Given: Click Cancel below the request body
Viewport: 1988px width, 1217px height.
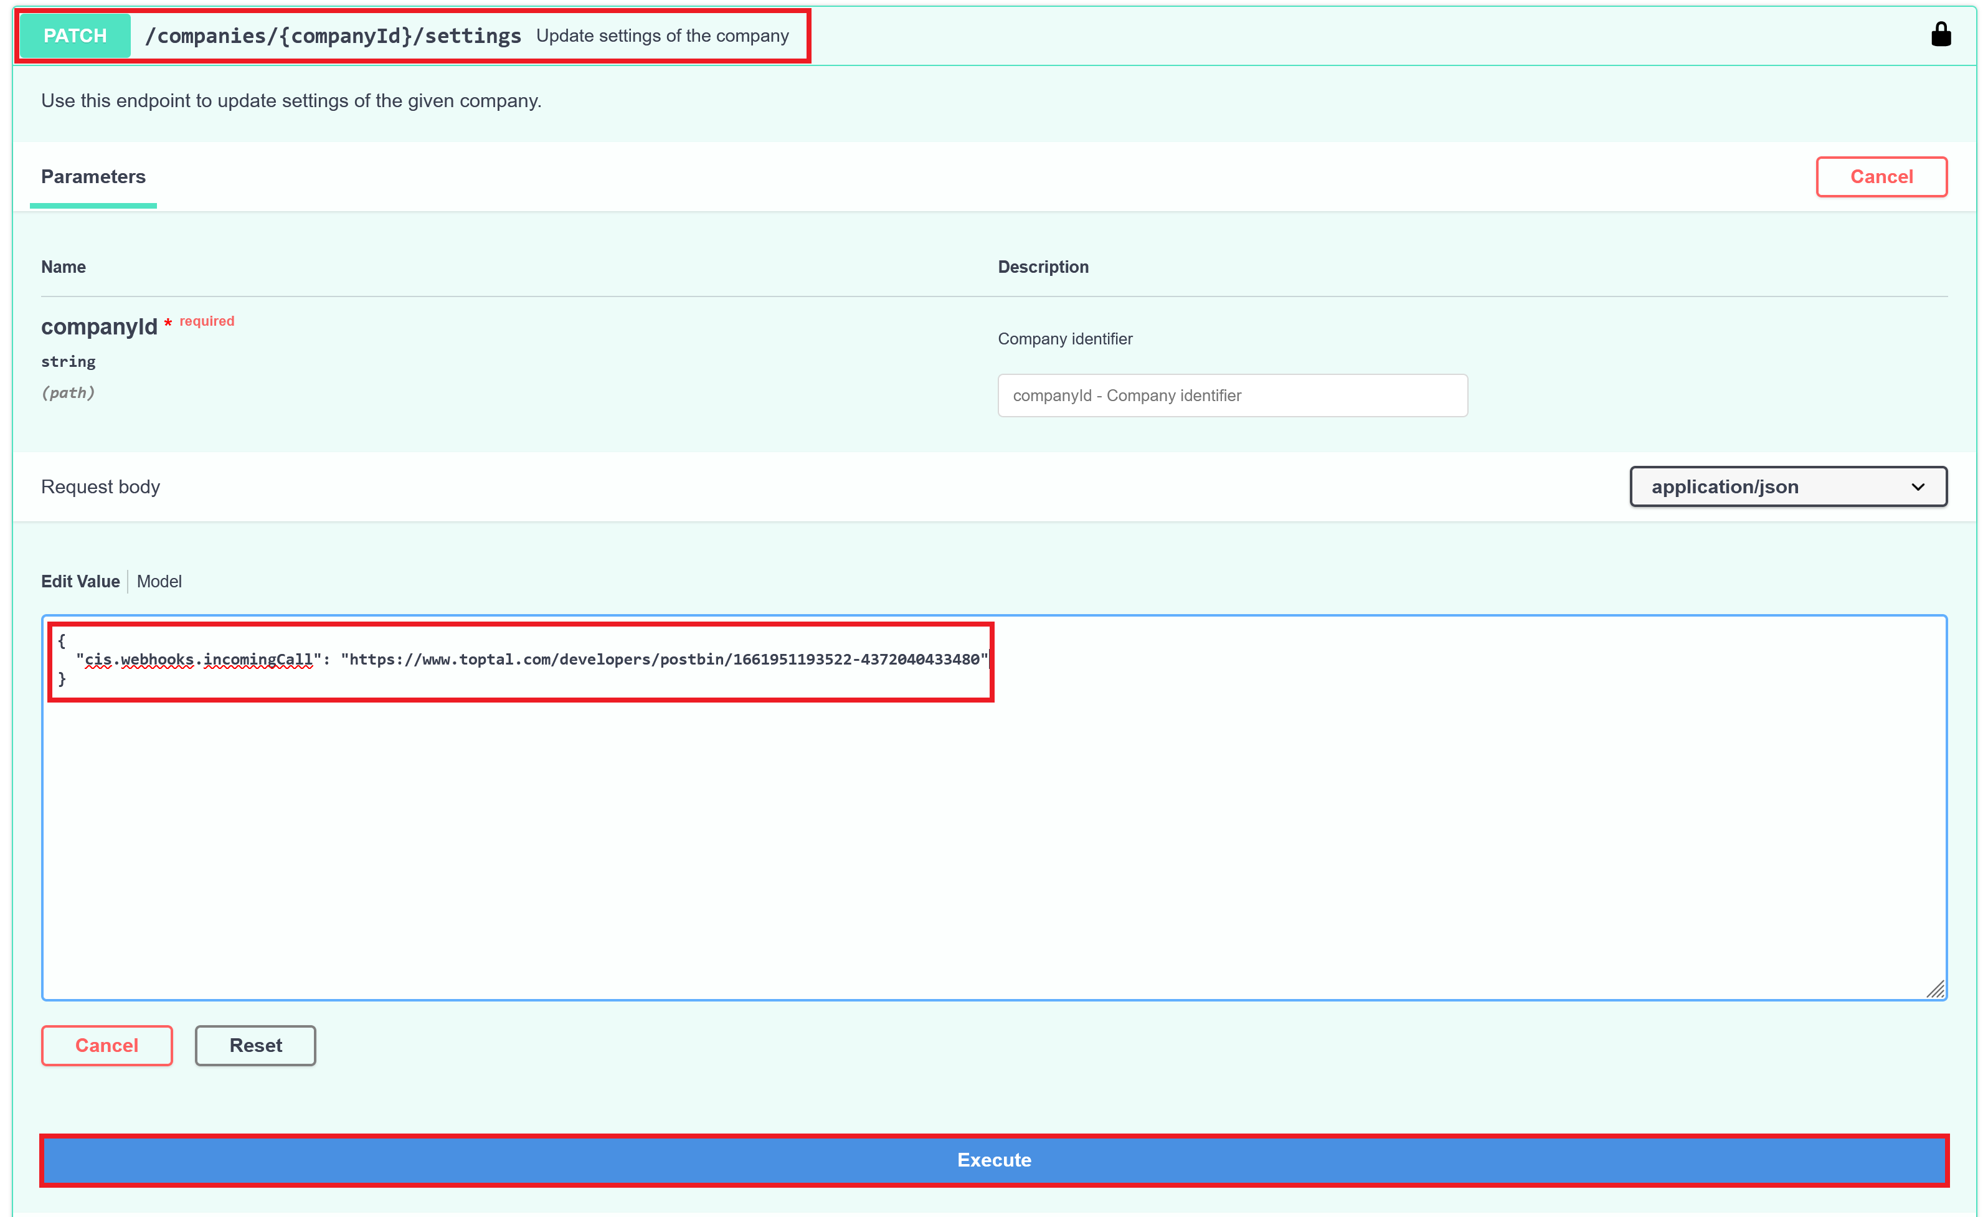Looking at the screenshot, I should click(107, 1045).
